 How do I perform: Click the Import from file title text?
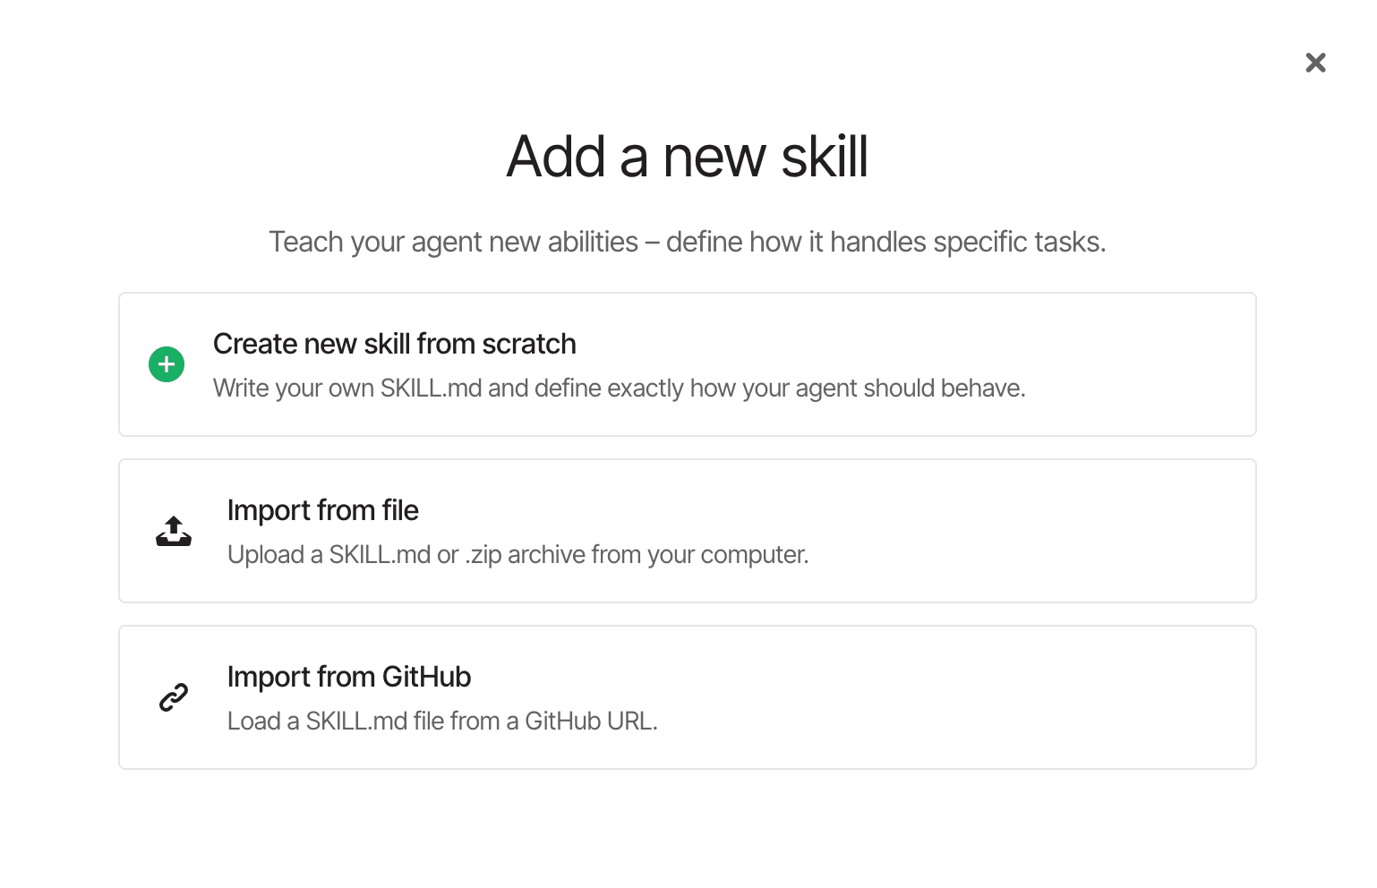pos(323,510)
